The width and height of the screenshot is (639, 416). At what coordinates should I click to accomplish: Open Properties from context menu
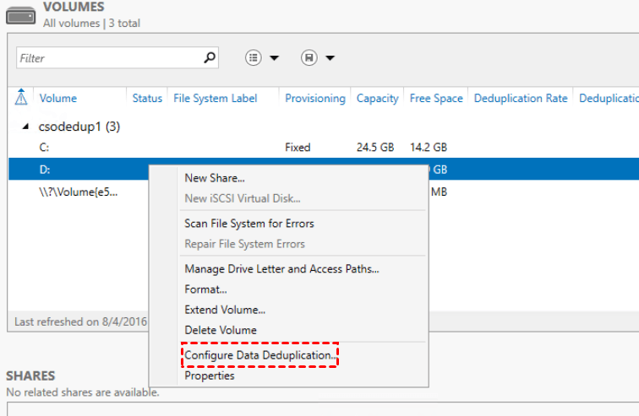[x=210, y=375]
